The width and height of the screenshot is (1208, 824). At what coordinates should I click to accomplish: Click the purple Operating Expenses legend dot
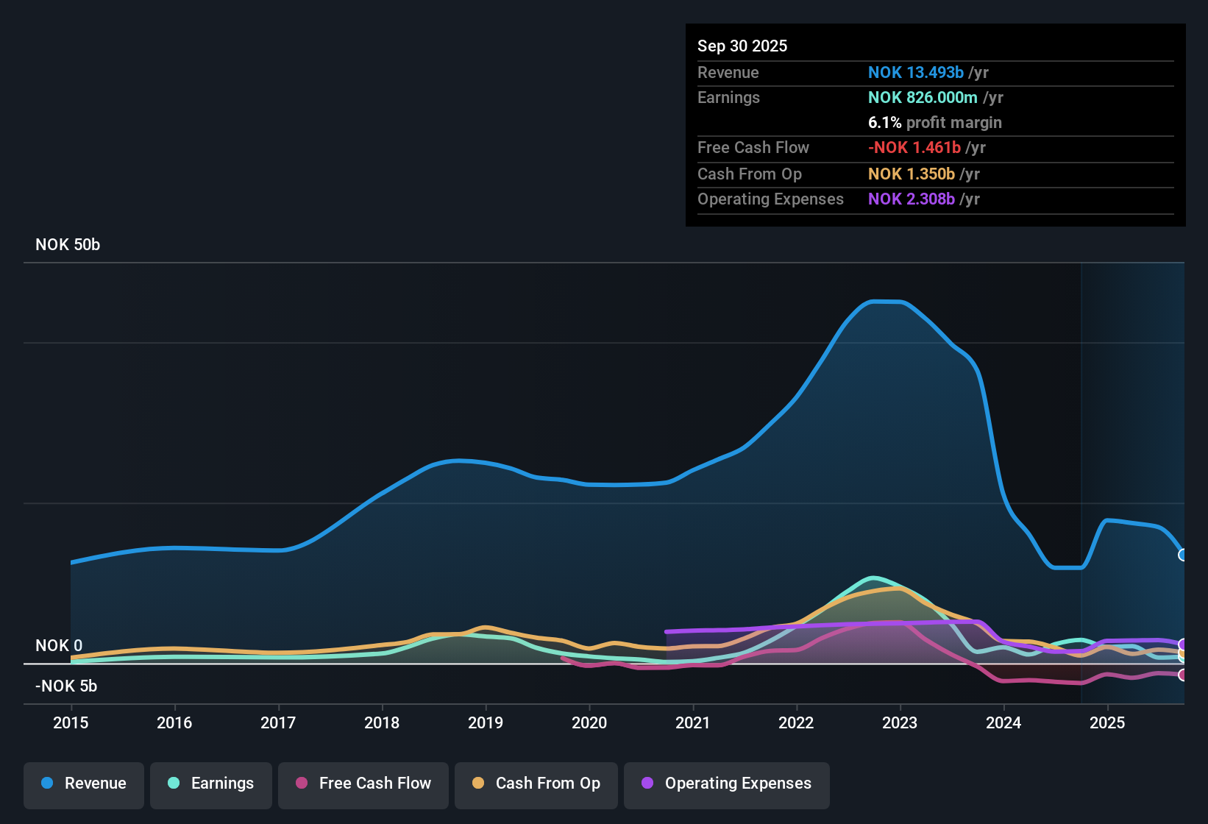click(x=647, y=783)
